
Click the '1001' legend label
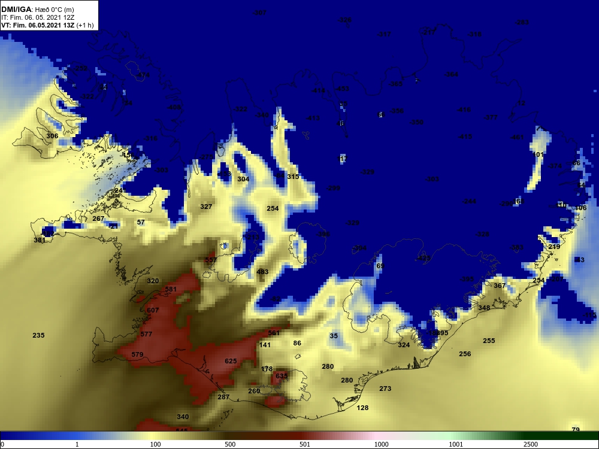tap(456, 444)
